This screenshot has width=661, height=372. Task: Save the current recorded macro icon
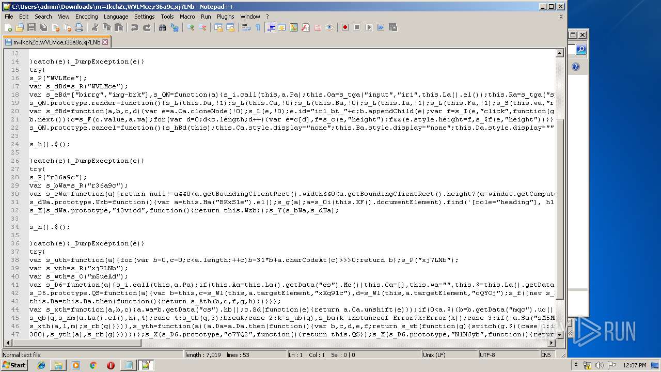coord(392,27)
